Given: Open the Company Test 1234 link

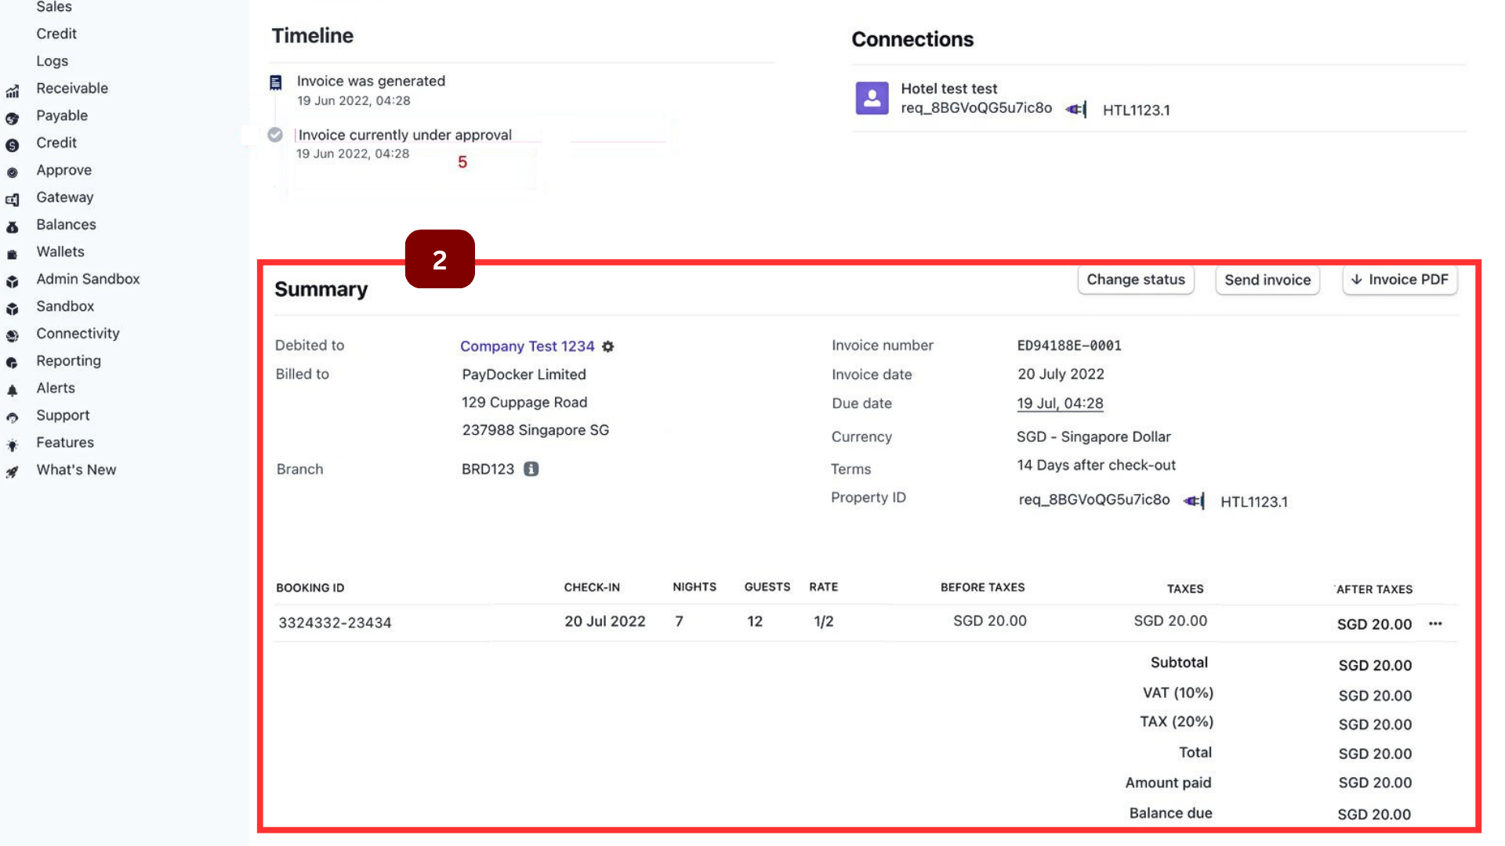Looking at the screenshot, I should (x=528, y=346).
